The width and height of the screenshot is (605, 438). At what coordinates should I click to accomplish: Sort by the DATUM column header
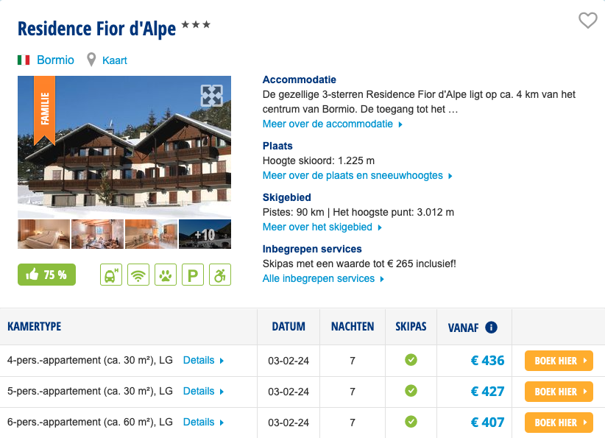coord(289,327)
